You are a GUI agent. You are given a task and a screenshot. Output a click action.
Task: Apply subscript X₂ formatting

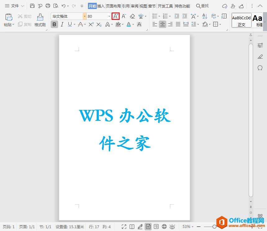(x=99, y=24)
